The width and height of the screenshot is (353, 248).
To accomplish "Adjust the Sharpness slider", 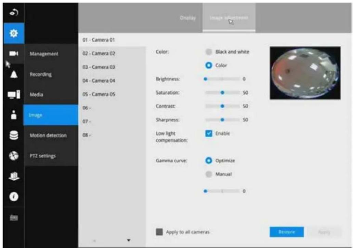I will coord(222,120).
